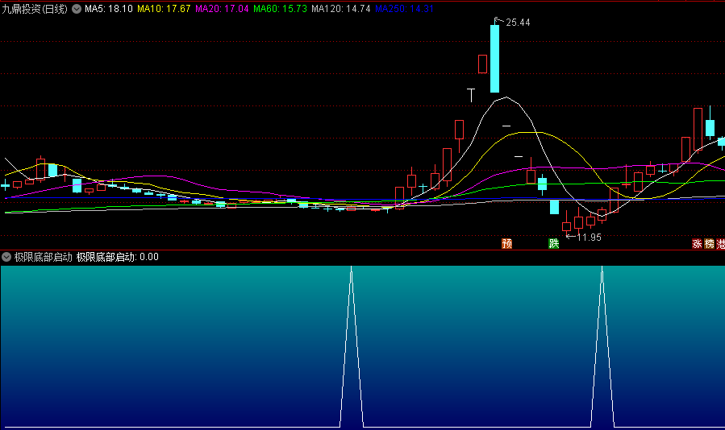
Task: Select the MA120 moving average label
Action: click(x=340, y=9)
